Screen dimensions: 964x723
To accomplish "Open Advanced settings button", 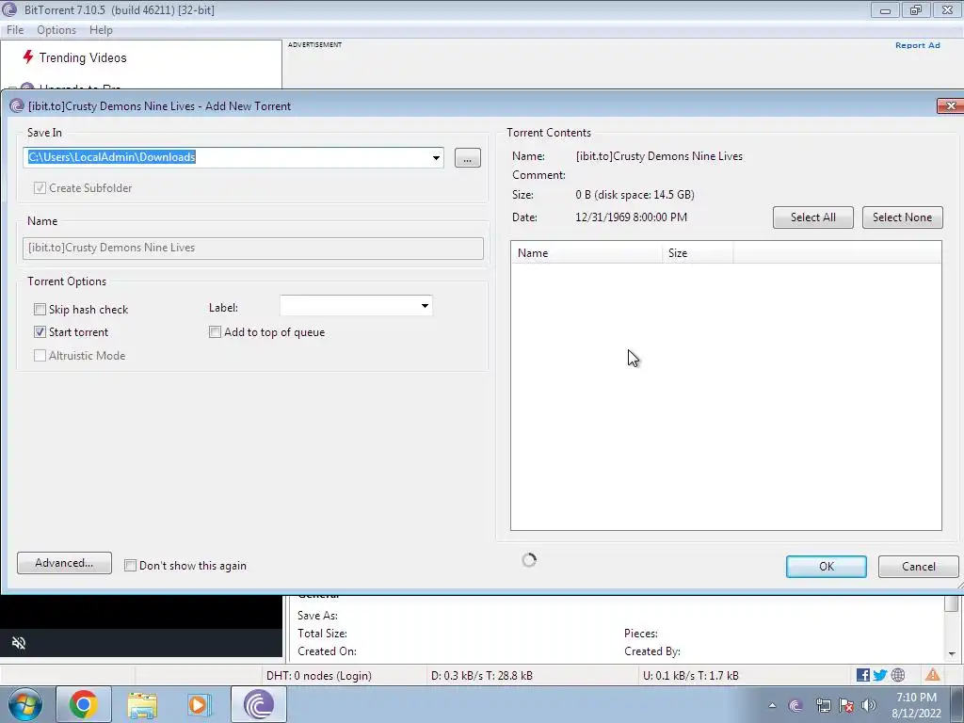I will pos(65,563).
